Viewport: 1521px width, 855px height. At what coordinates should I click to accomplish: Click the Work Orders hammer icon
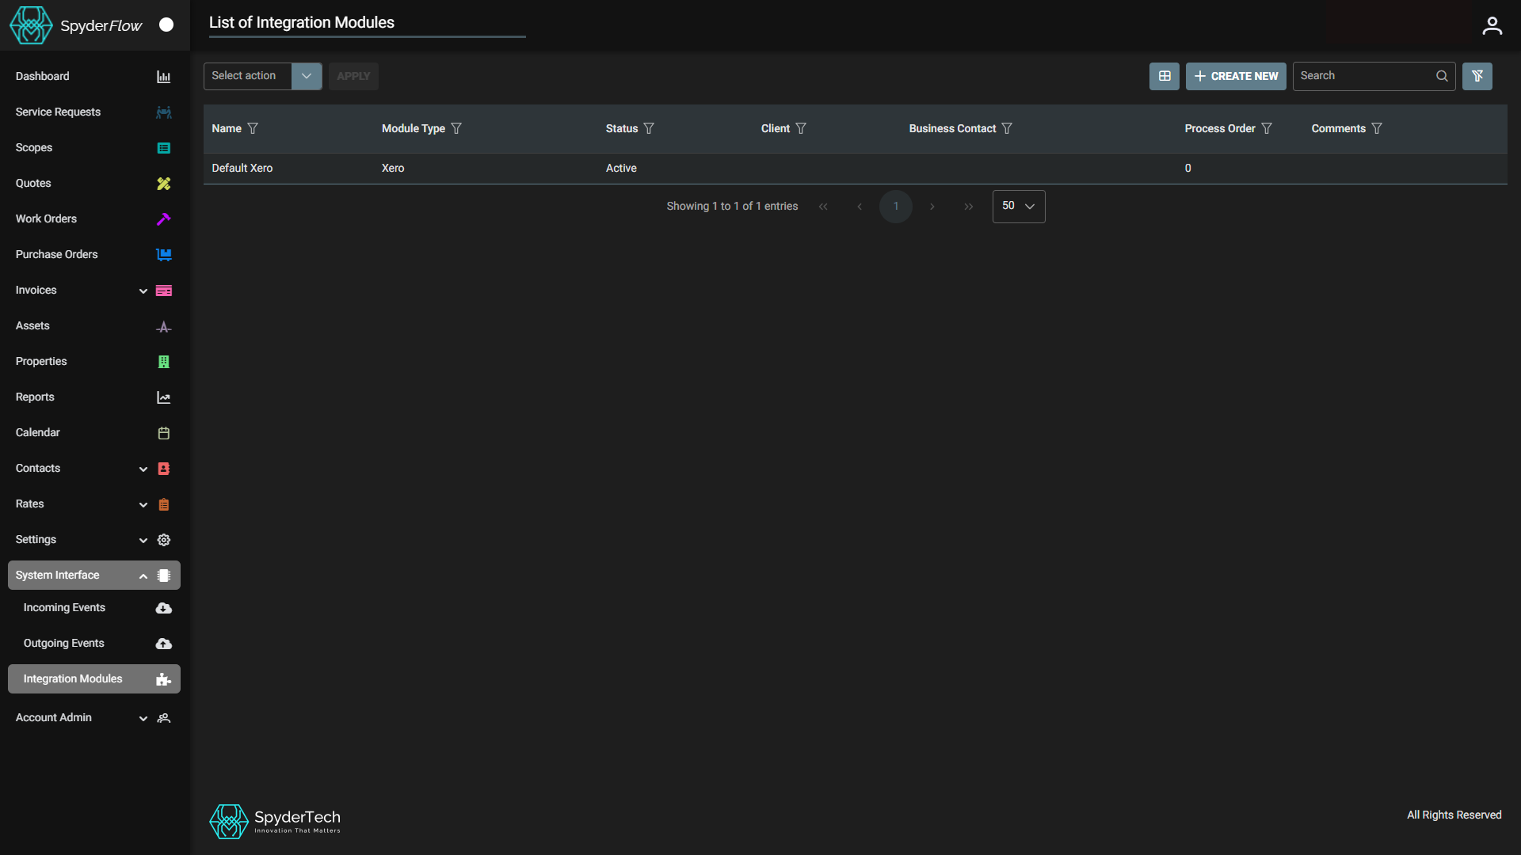point(163,218)
